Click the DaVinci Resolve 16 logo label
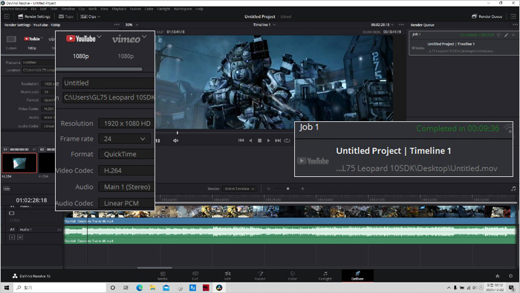520x293 pixels. pyautogui.click(x=31, y=276)
